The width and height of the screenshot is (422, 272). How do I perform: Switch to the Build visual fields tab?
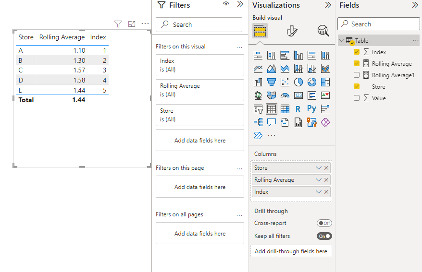260,30
